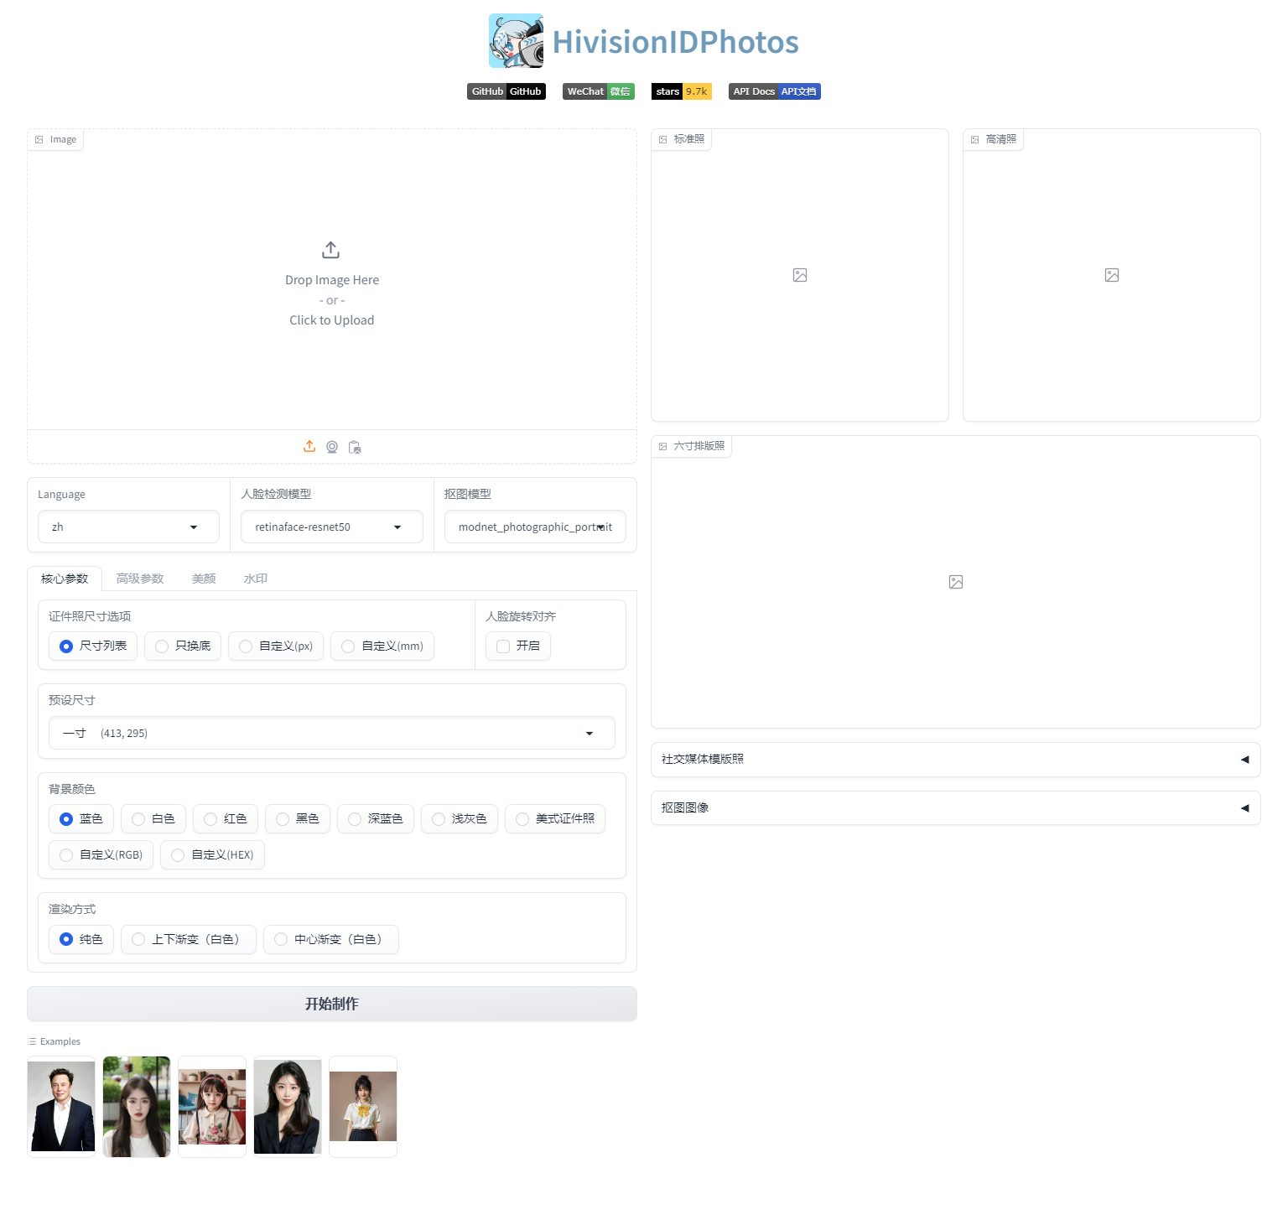
Task: Click the HivisionIDPhotos logo image
Action: 517,41
